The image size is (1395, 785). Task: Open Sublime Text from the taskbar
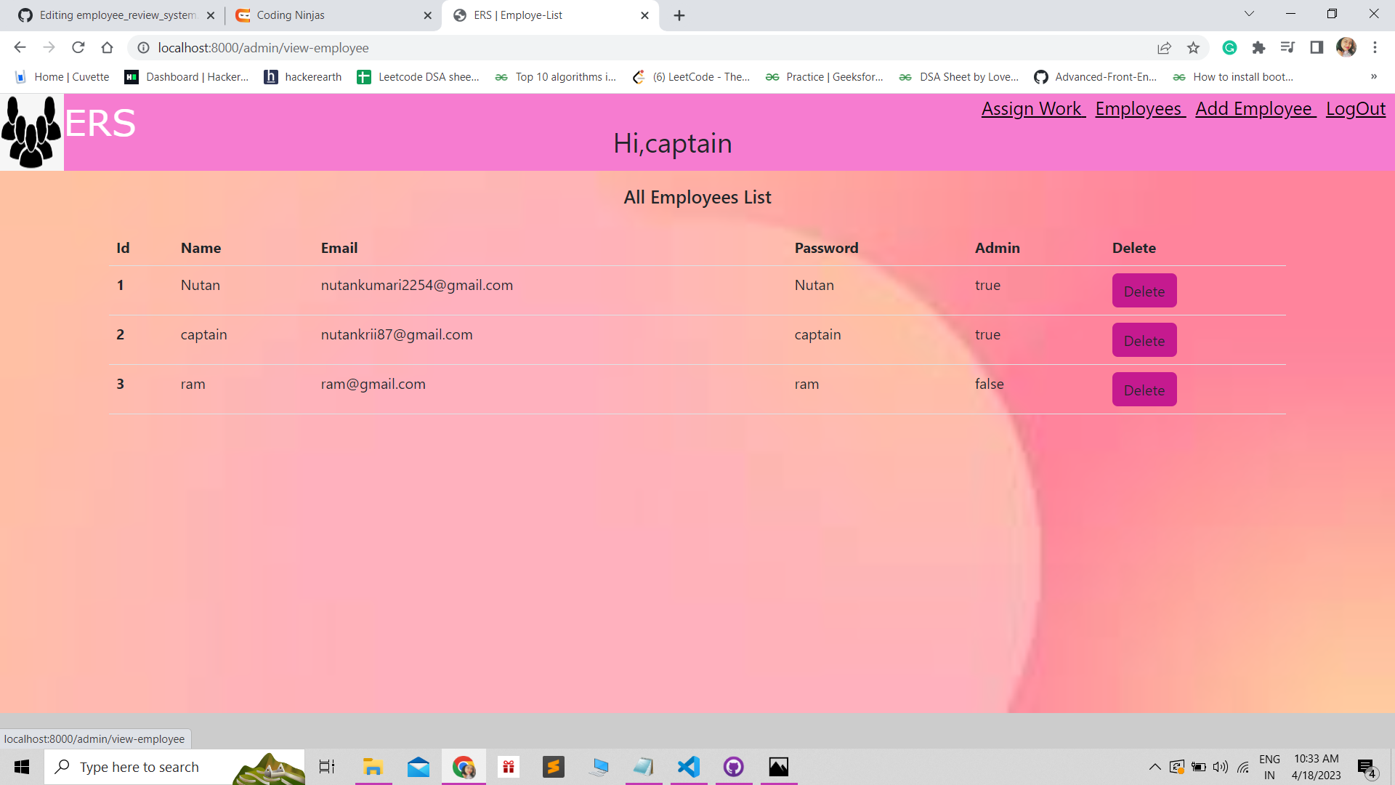click(x=554, y=767)
